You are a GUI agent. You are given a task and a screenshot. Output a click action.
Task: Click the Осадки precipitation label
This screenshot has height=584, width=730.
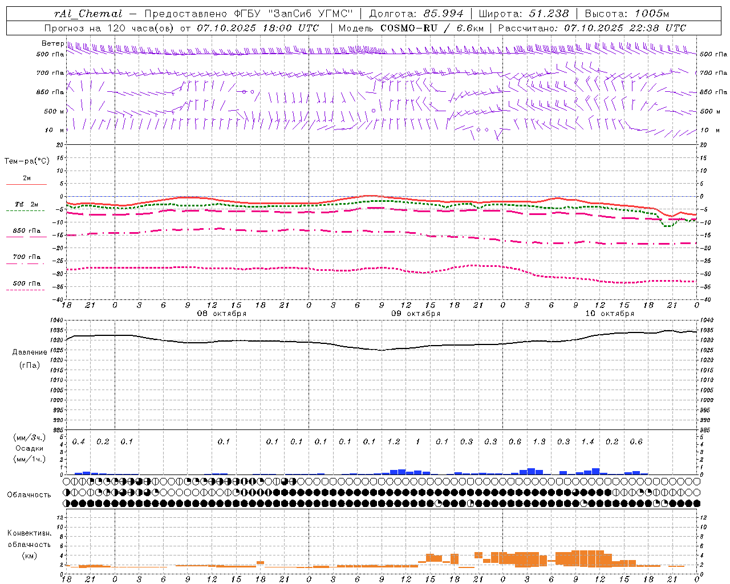[x=30, y=448]
